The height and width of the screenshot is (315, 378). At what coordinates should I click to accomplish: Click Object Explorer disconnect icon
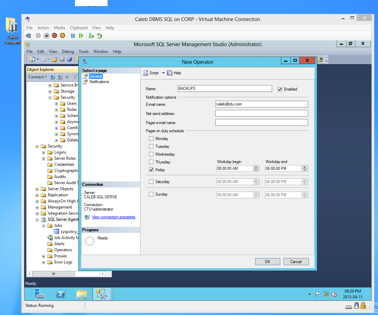(60, 77)
